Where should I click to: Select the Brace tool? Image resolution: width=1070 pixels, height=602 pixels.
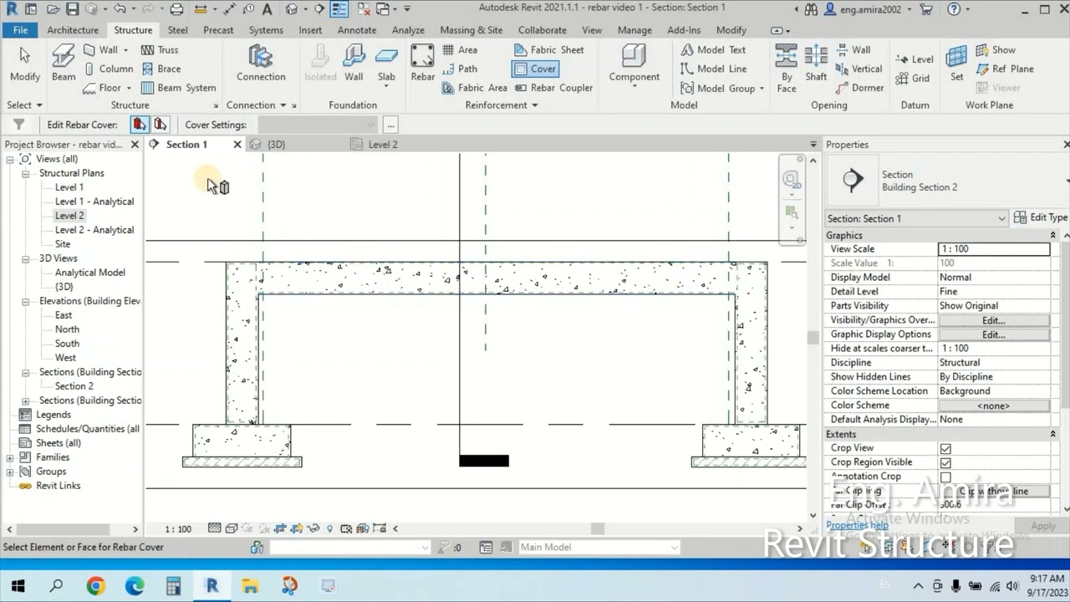click(160, 69)
